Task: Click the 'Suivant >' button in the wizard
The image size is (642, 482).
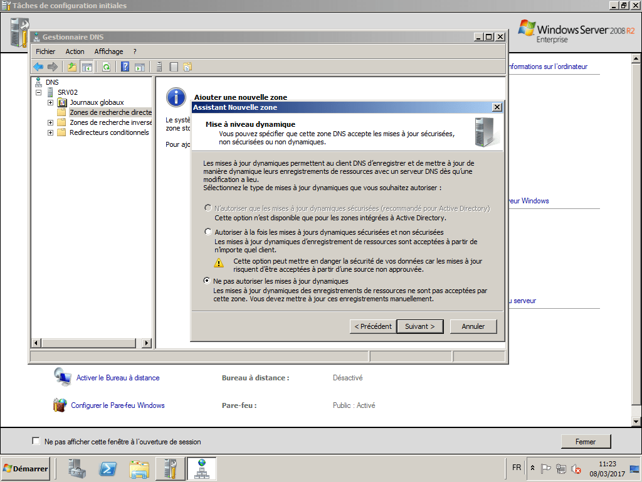Action: tap(419, 326)
